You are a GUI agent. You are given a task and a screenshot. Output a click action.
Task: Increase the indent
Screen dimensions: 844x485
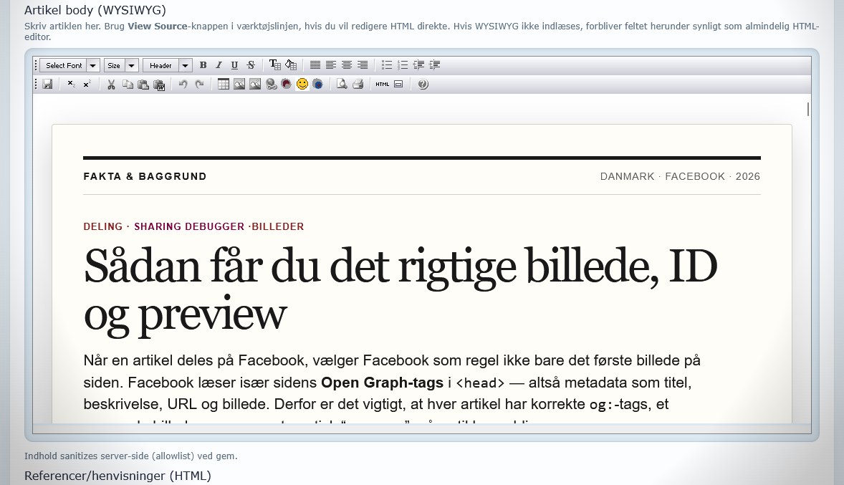[x=434, y=65]
